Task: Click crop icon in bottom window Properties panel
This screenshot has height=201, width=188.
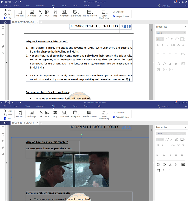Action: point(159,170)
